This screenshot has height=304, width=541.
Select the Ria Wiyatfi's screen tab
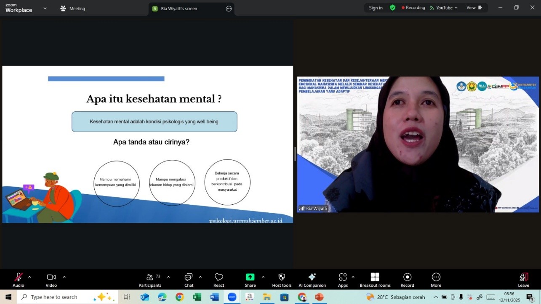coord(179,8)
